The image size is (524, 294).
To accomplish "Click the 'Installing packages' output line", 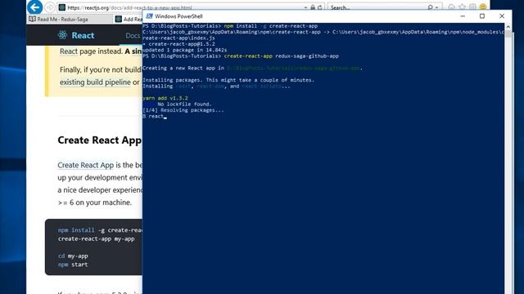I will [x=228, y=80].
